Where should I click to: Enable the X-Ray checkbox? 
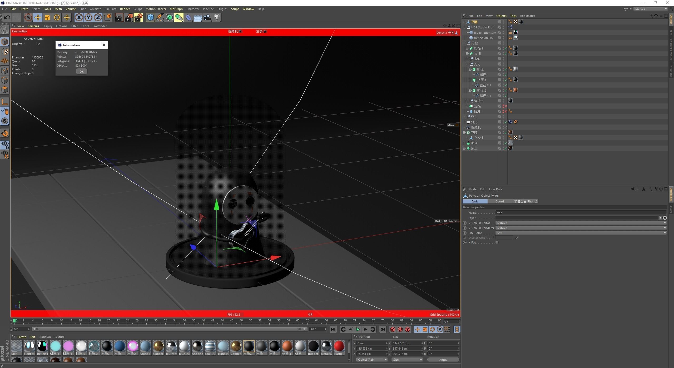tap(497, 242)
